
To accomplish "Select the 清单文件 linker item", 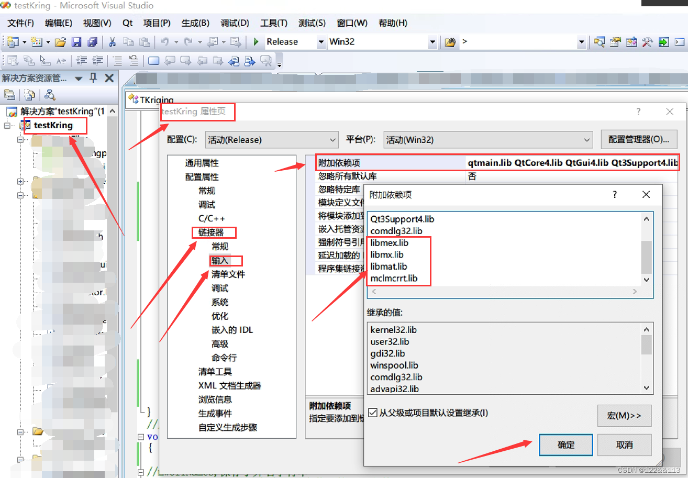I will point(228,274).
